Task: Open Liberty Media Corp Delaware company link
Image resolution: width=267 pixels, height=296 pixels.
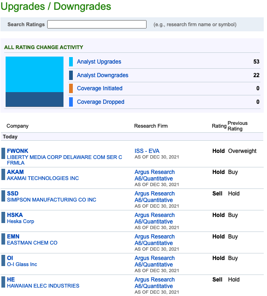Action: click(64, 160)
